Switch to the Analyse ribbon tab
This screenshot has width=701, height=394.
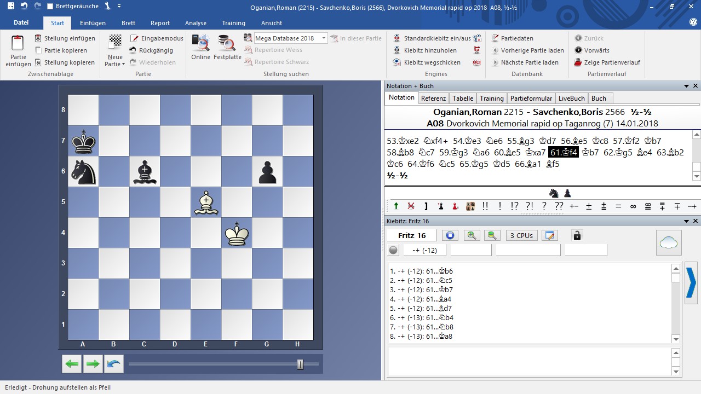click(x=196, y=23)
